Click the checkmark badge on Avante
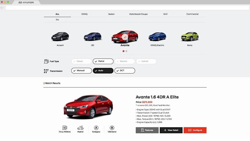Screen dimensions: 250x141 pos(125,37)
